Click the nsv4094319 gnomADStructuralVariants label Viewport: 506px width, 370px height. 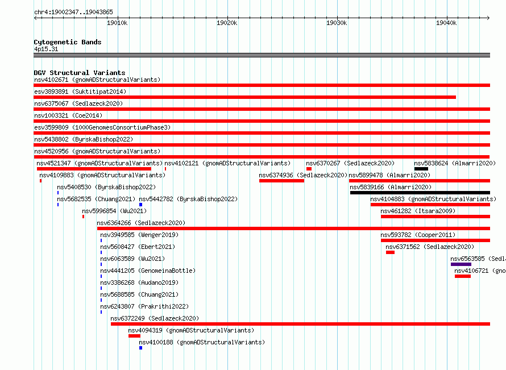coord(191,330)
